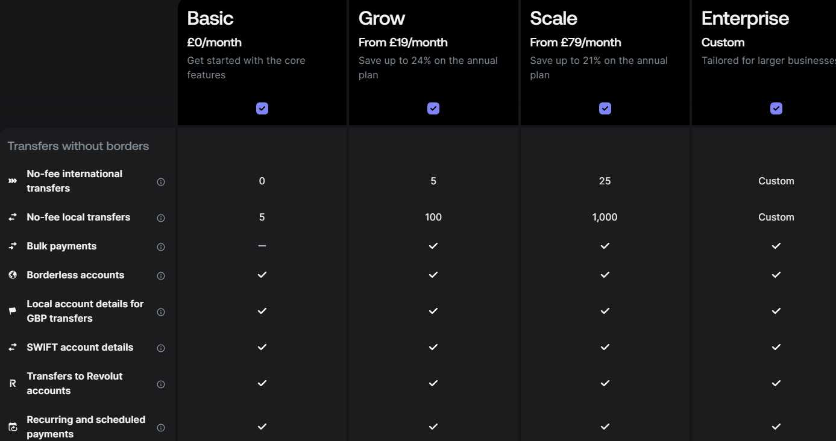Deselect the Enterprise plan checkbox
836x441 pixels.
click(x=776, y=108)
